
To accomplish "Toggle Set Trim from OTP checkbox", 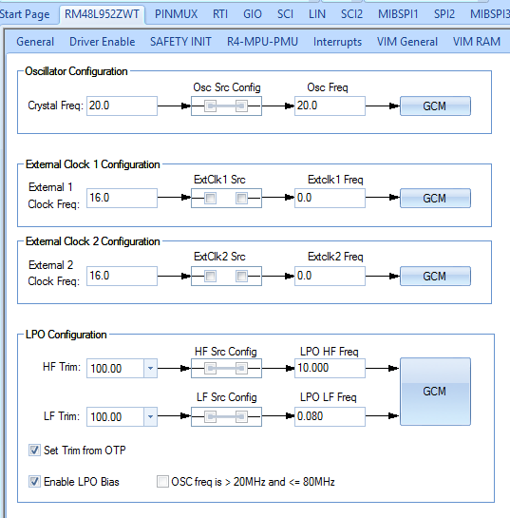I will coord(34,450).
